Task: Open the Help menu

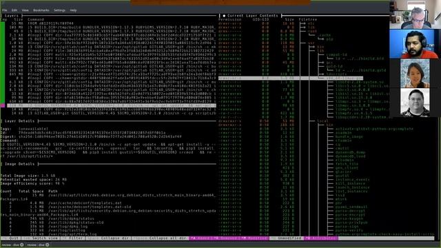Action: pyautogui.click(x=73, y=10)
